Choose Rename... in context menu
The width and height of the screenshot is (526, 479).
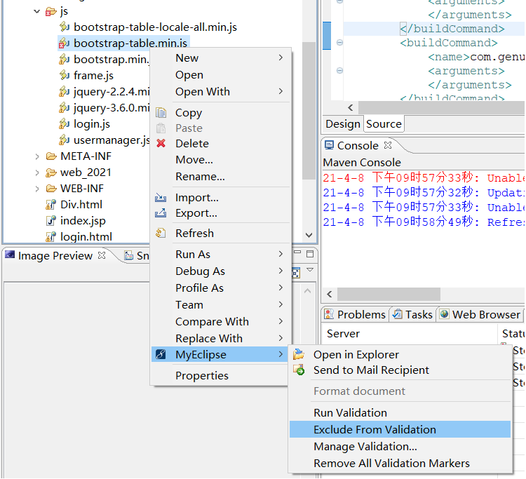click(x=222, y=176)
